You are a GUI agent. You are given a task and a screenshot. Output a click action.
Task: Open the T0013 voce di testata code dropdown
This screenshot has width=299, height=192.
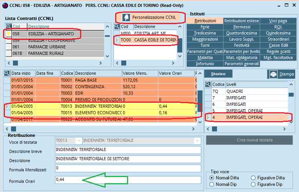click(79, 141)
